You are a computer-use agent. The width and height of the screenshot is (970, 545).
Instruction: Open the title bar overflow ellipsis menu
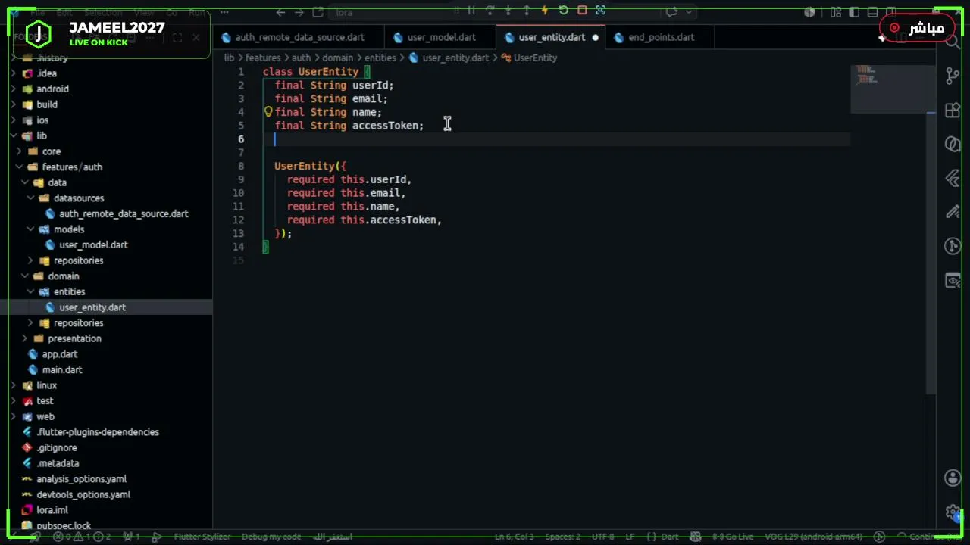point(224,12)
